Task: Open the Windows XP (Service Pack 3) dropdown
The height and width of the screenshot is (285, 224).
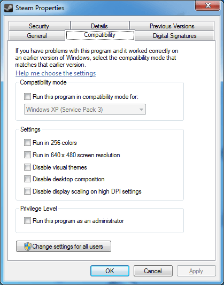Action: [x=85, y=110]
